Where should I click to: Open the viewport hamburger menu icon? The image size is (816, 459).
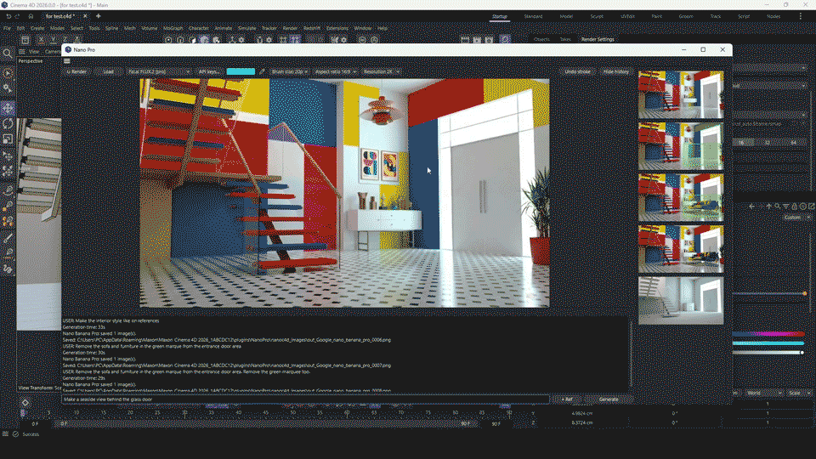click(x=22, y=52)
